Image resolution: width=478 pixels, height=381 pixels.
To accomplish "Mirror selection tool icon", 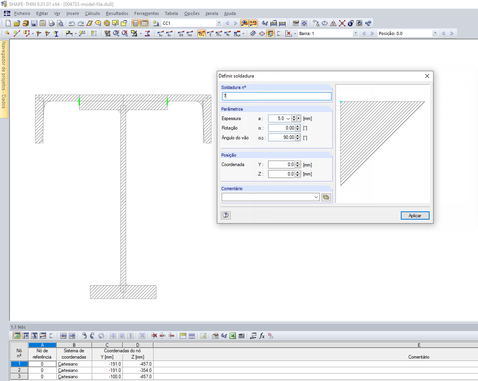I will [333, 23].
